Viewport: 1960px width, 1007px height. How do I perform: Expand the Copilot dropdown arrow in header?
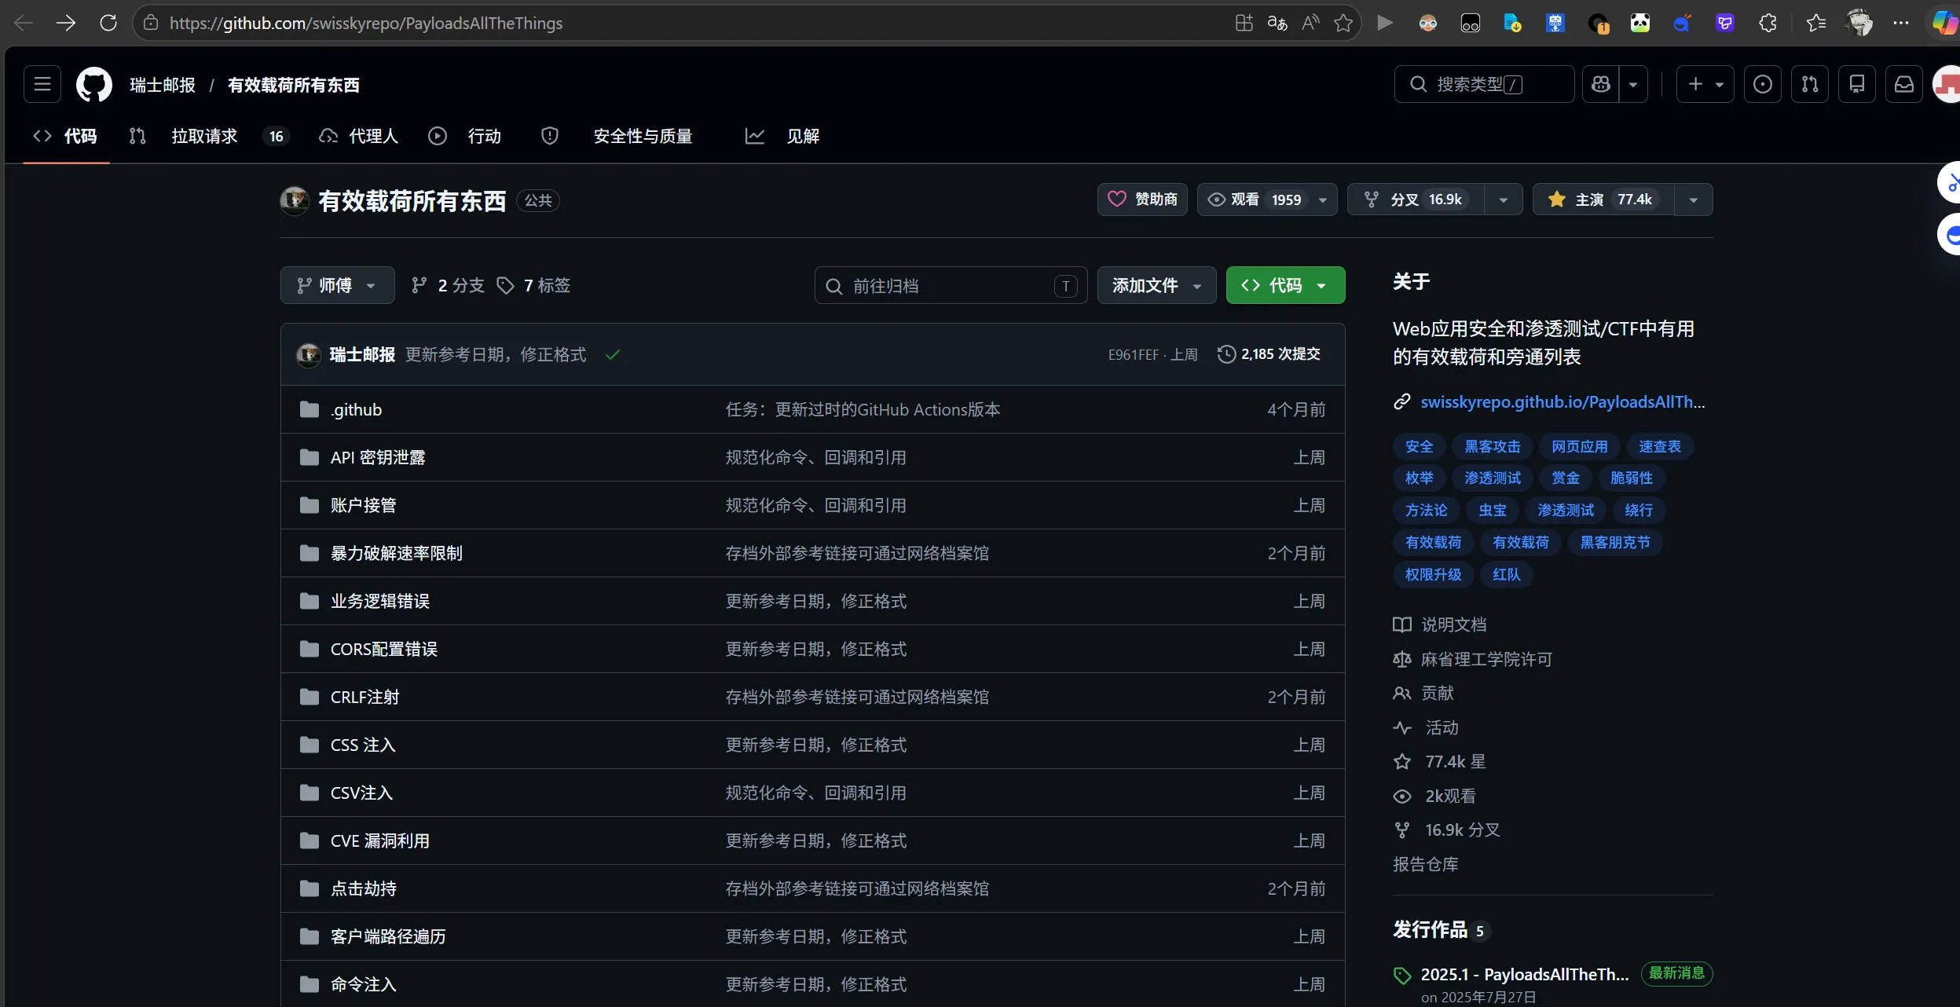[1633, 84]
